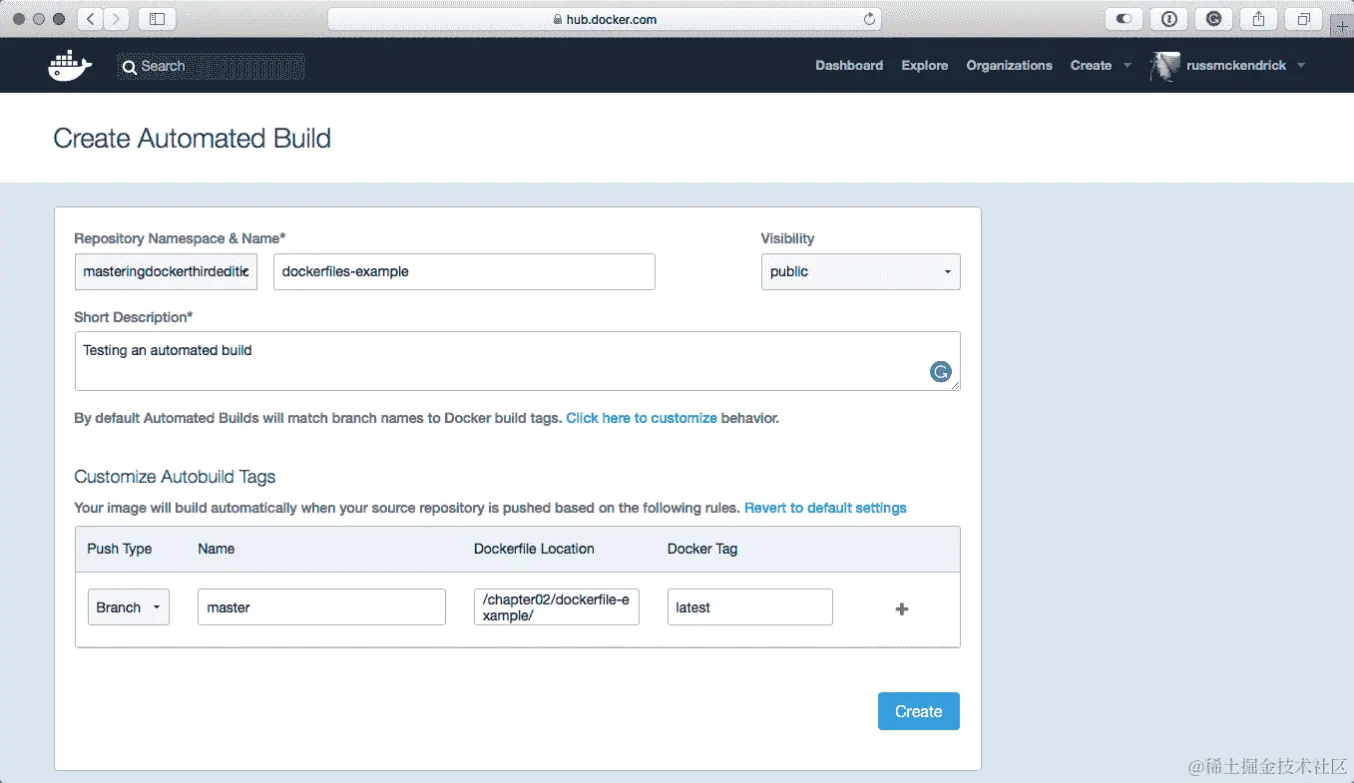Click 'Revert to default settings' link

click(x=825, y=508)
